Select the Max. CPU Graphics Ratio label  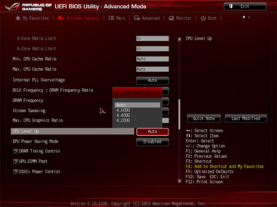click(38, 121)
